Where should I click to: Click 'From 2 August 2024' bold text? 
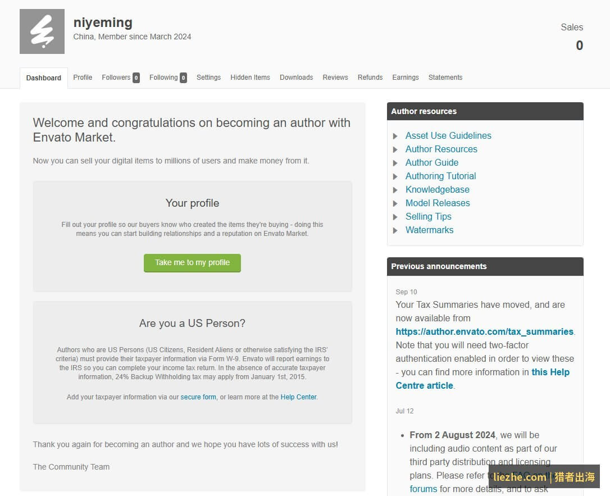[452, 435]
